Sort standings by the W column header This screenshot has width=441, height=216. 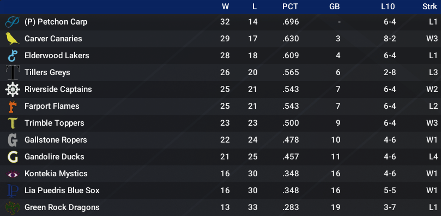tap(225, 7)
